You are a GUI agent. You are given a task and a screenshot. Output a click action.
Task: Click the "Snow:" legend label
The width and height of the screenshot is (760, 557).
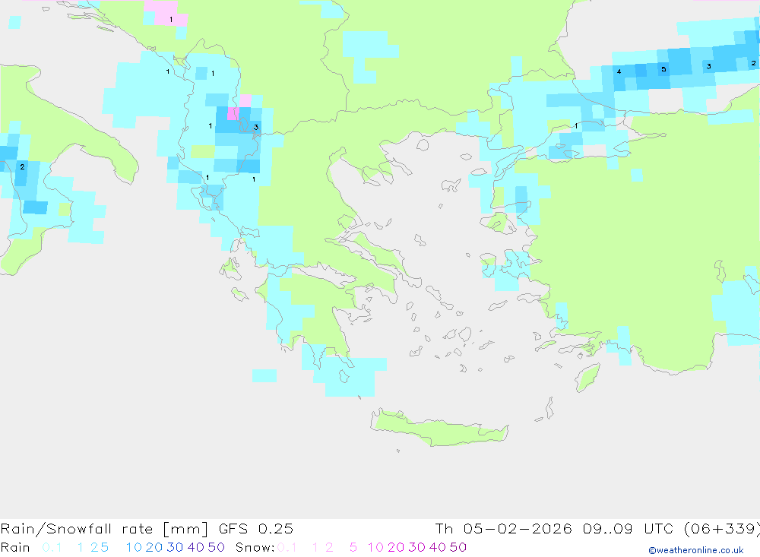click(255, 547)
